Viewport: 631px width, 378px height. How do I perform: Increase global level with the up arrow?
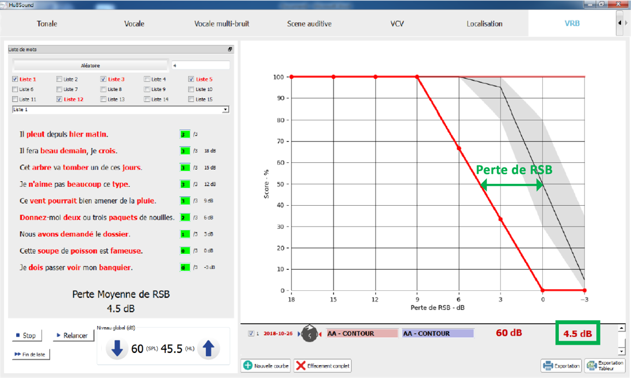point(208,348)
